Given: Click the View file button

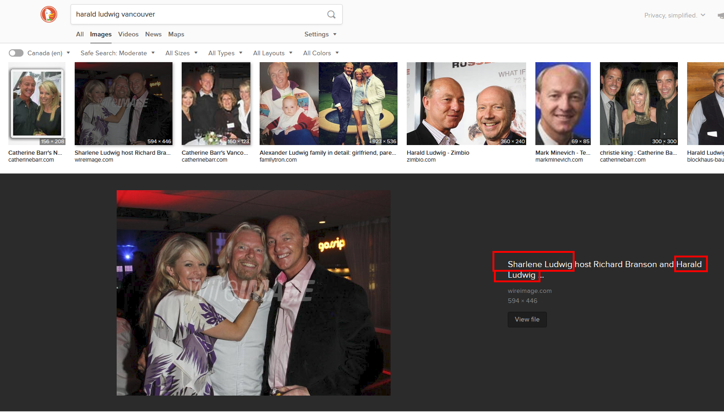Looking at the screenshot, I should (x=527, y=319).
